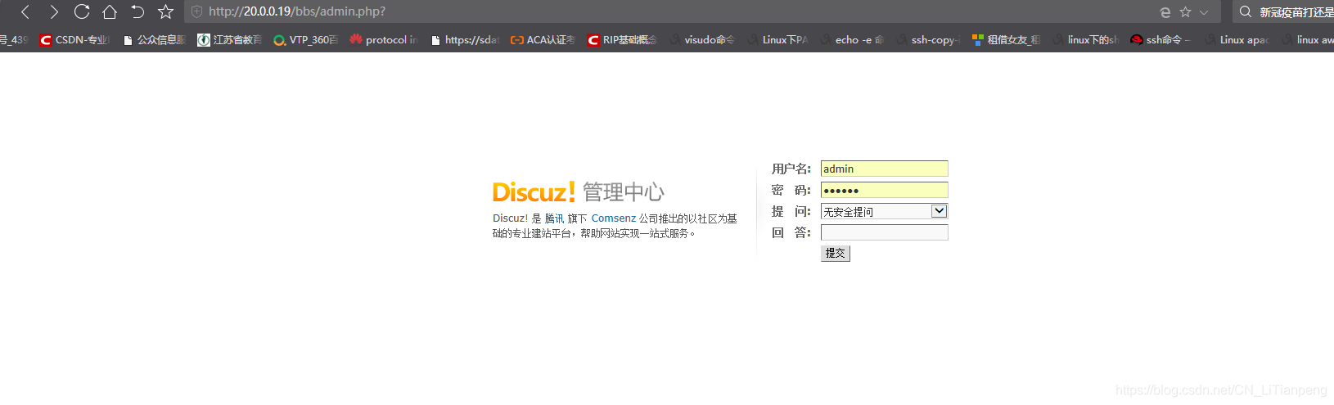This screenshot has width=1334, height=405.
Task: Submit login with 提交 button
Action: [x=836, y=254]
